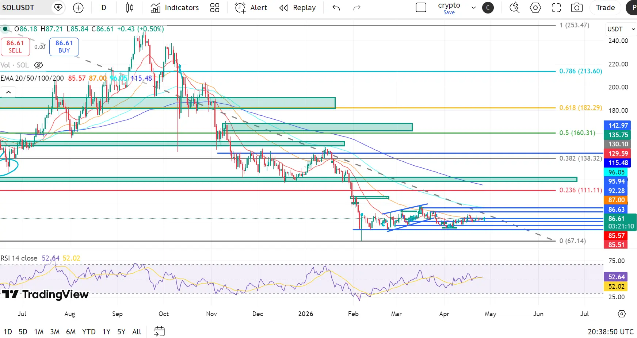Click the 135.75 green price label
This screenshot has width=637, height=338.
coord(618,135)
